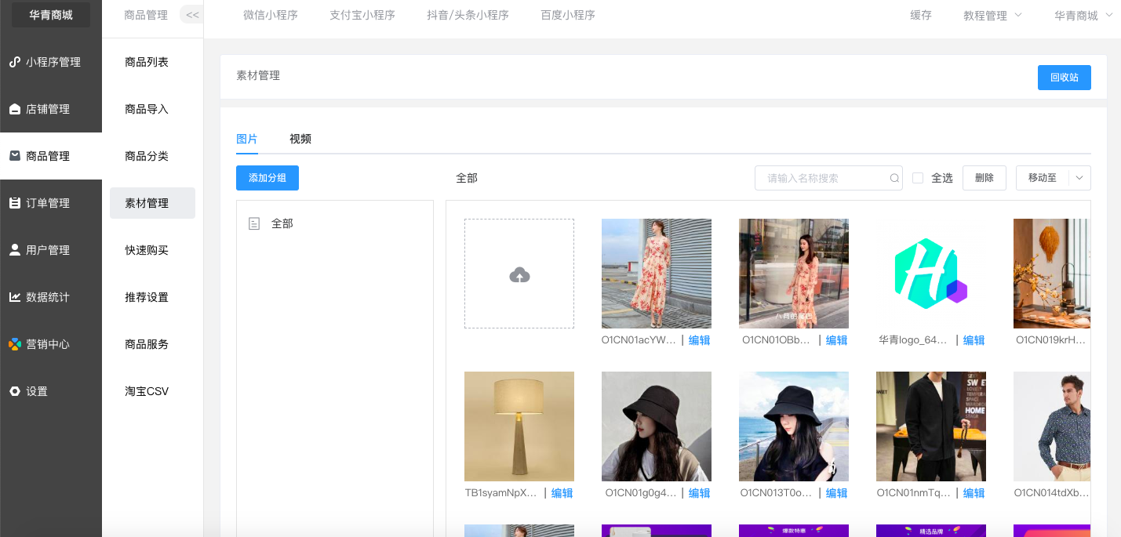Select the O1CN01OBb dress thumbnail
Viewport: 1121px width, 537px height.
coord(794,274)
